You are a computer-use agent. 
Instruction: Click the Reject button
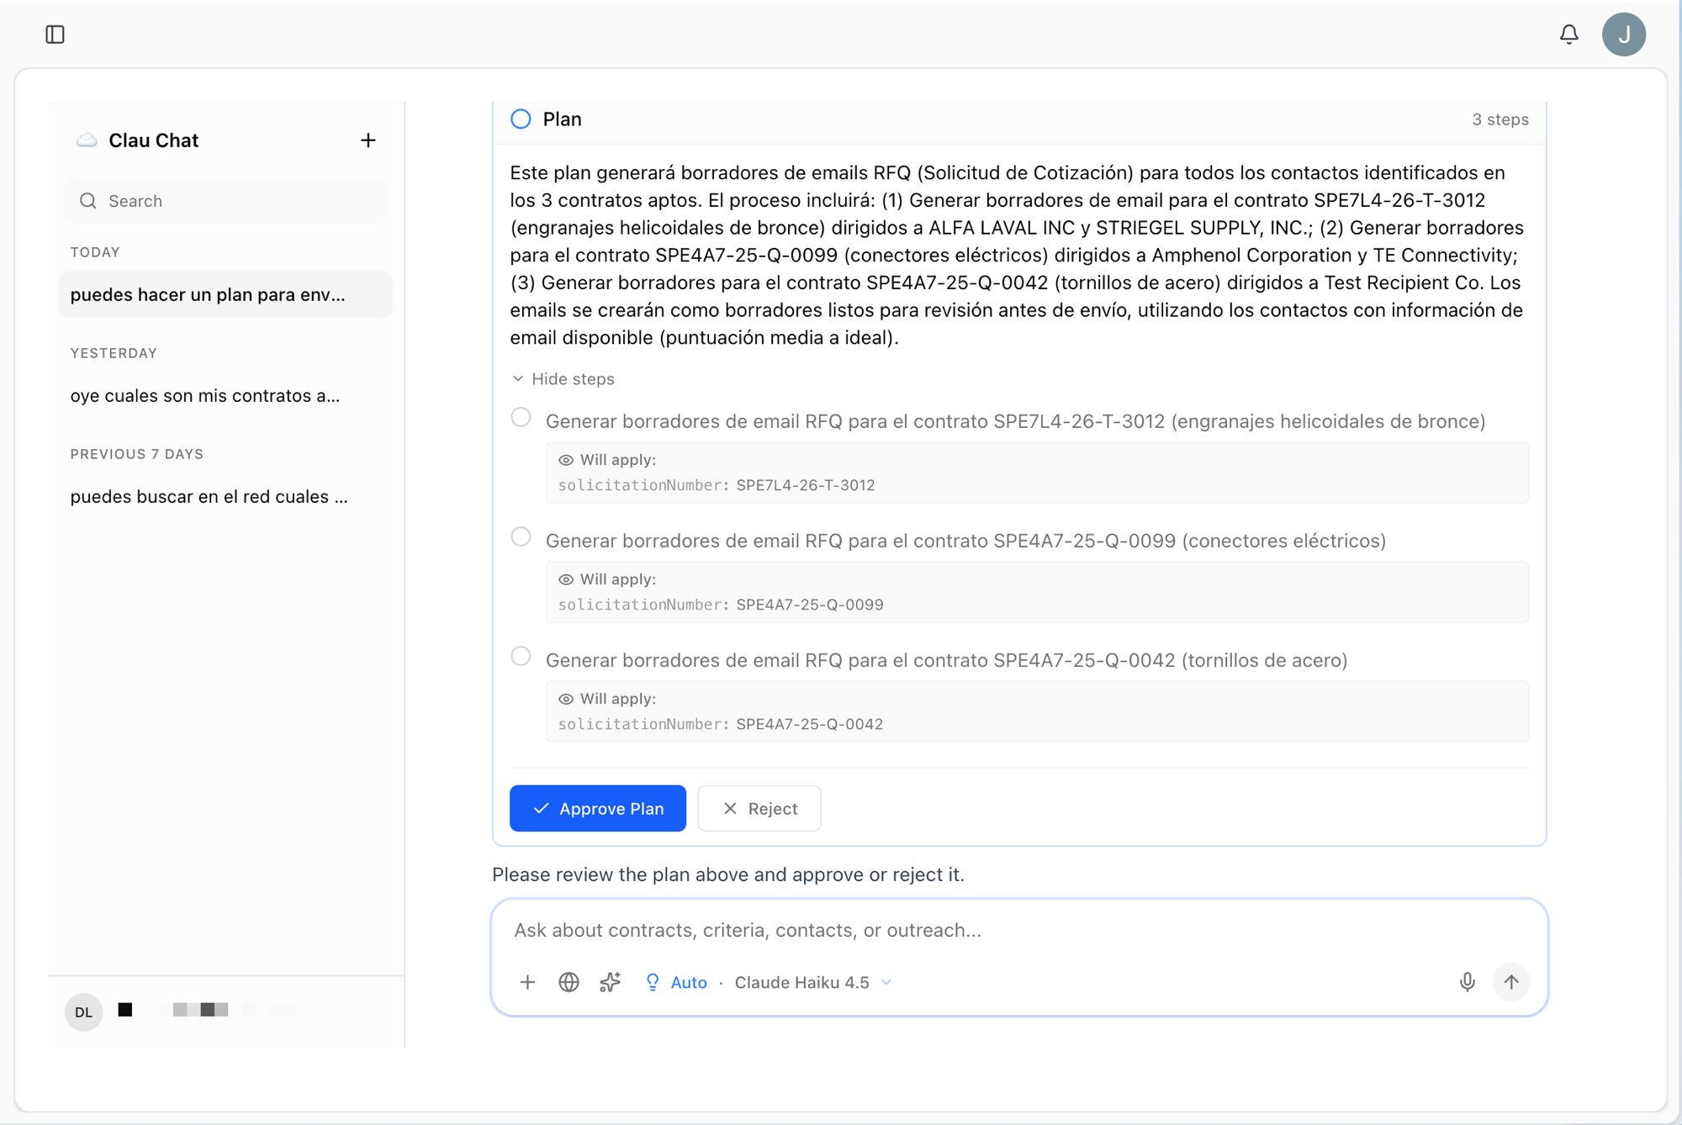tap(759, 808)
